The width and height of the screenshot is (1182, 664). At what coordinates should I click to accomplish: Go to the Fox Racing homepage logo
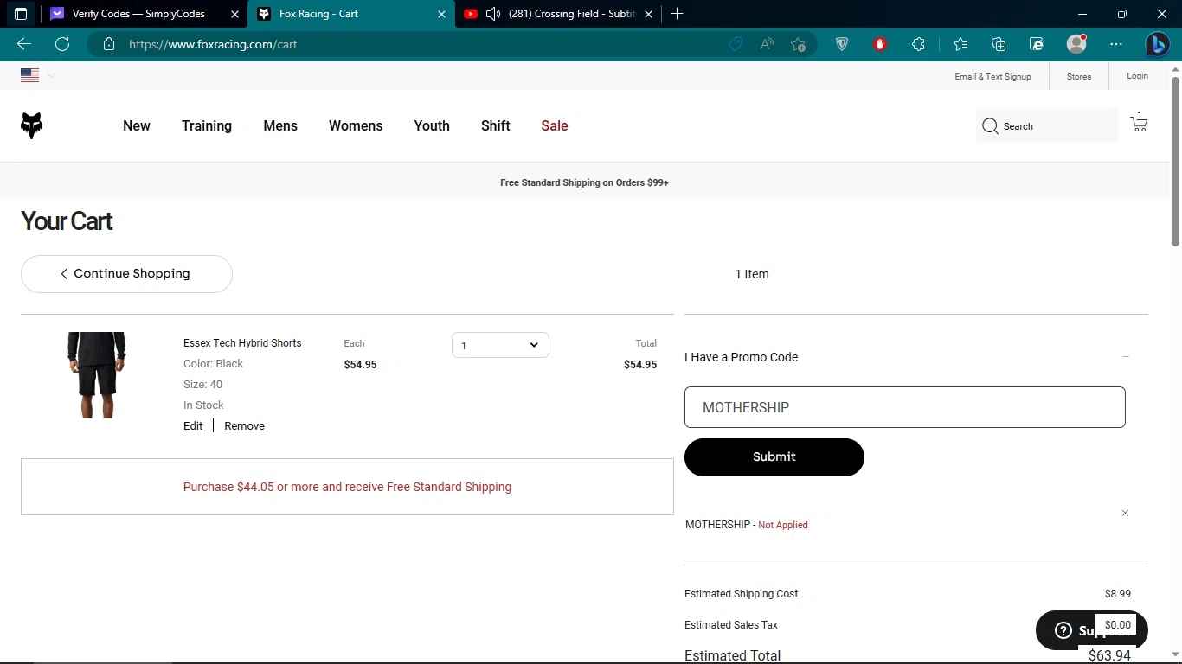(x=31, y=125)
